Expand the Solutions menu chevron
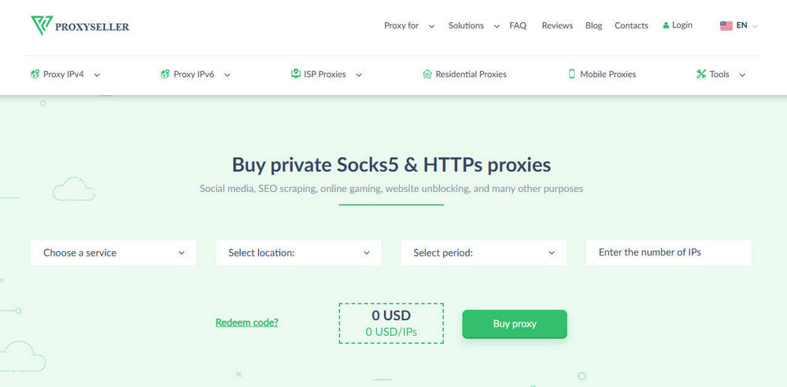Viewport: 787px width, 387px height. [x=497, y=26]
